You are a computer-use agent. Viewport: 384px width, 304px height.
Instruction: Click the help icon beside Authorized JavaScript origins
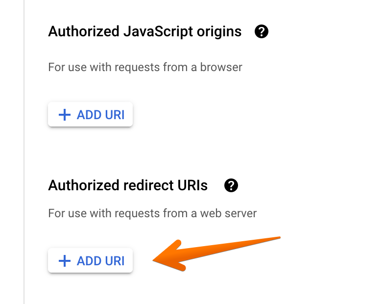click(262, 32)
